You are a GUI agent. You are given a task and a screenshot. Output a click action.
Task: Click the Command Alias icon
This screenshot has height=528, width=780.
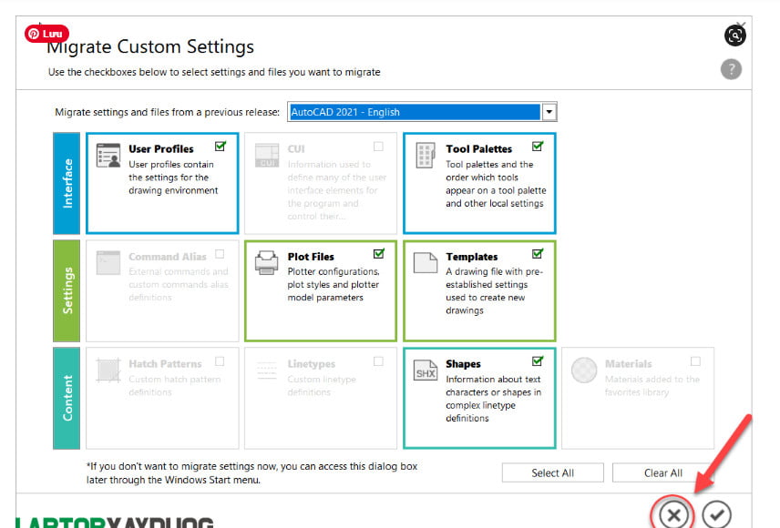pyautogui.click(x=108, y=263)
